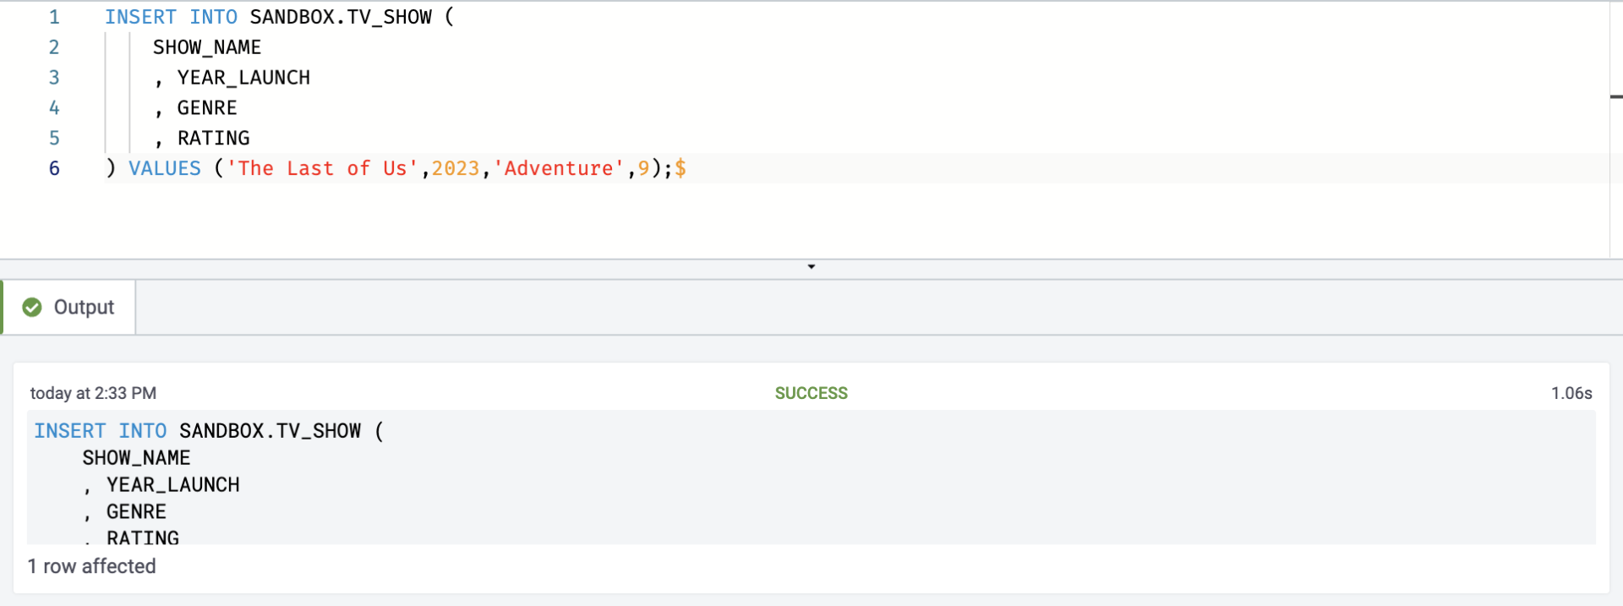Select the SUCCESS status indicator

tap(811, 392)
